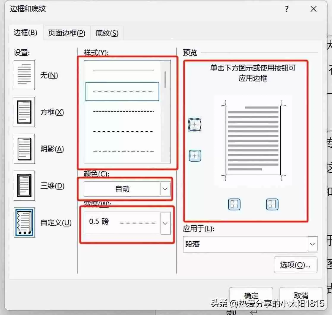The height and width of the screenshot is (315, 332).
Task: Open the 宽度 width dropdown
Action: pyautogui.click(x=165, y=223)
